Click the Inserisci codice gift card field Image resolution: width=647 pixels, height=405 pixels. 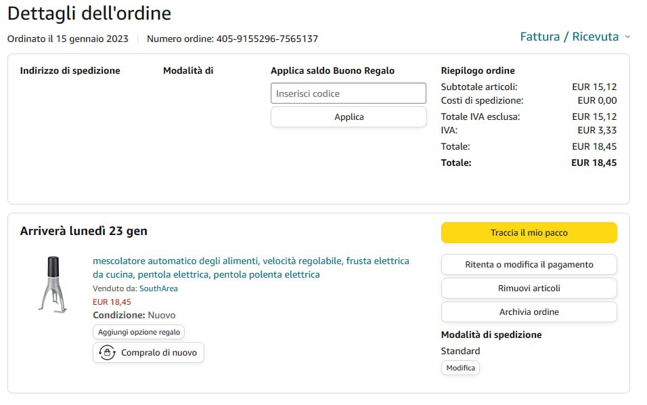(x=349, y=93)
